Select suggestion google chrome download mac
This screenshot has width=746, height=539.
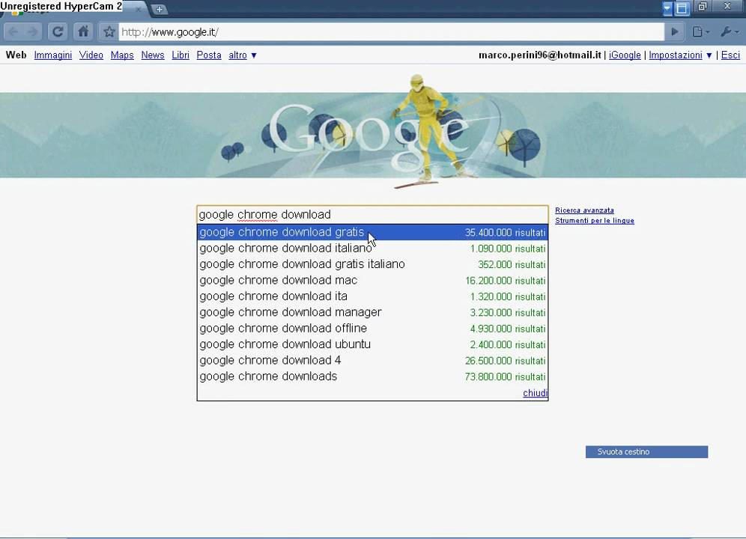pos(372,280)
